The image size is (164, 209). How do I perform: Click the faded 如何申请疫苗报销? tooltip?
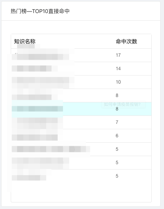click(x=123, y=104)
